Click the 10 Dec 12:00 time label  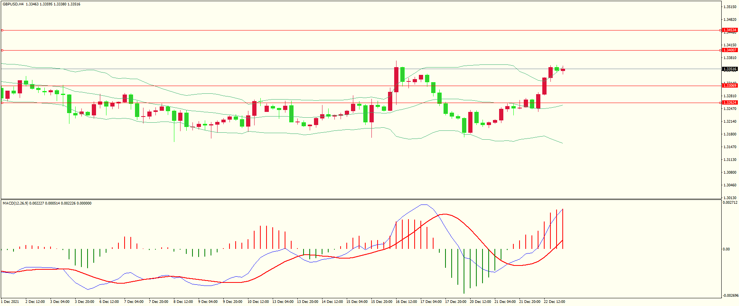click(258, 302)
